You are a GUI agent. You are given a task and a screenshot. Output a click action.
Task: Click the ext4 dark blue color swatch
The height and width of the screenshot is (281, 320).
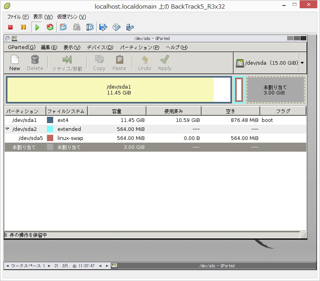pyautogui.click(x=50, y=120)
